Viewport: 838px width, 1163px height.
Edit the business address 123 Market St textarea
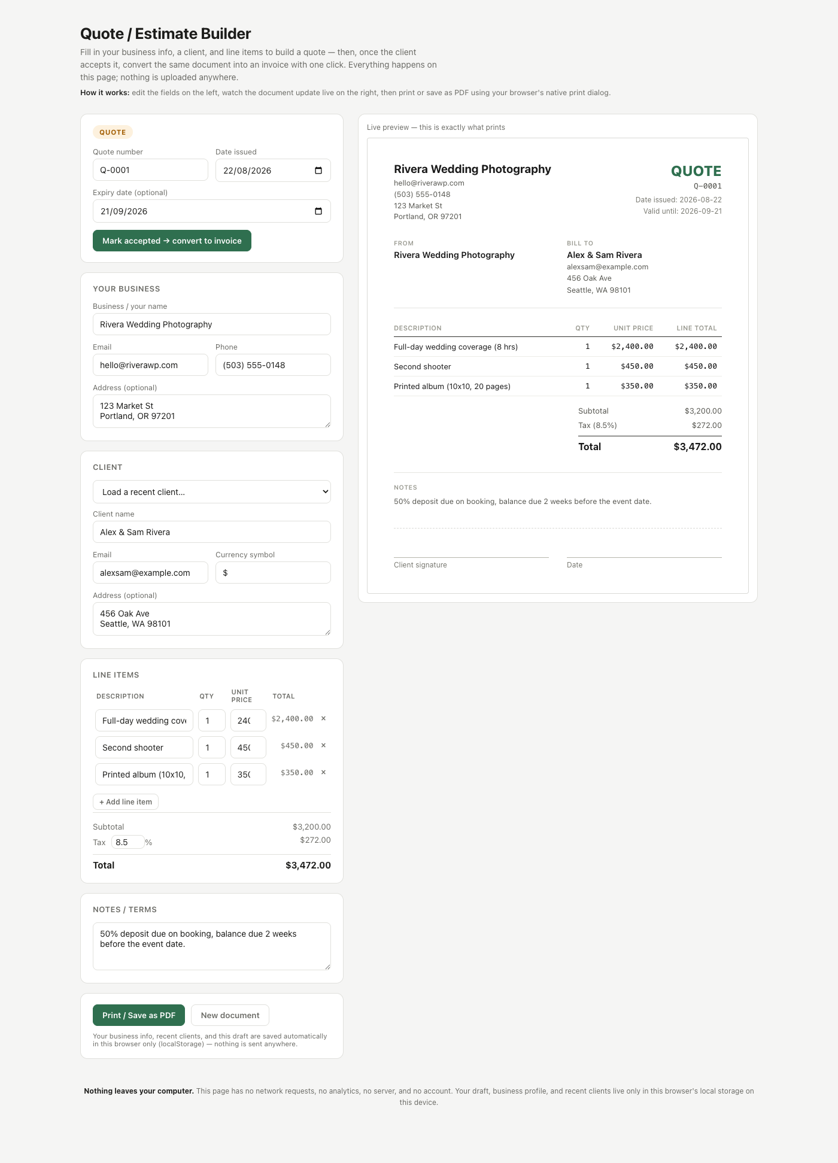click(x=212, y=411)
